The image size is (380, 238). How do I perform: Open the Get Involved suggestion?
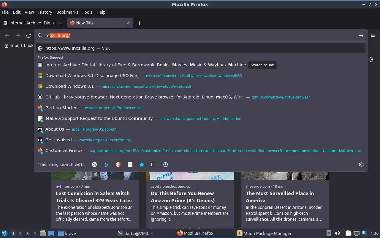coord(201,140)
